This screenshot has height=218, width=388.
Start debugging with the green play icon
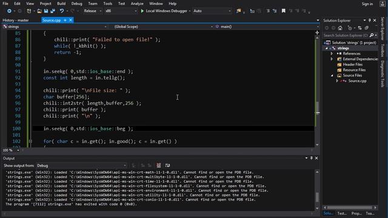point(142,11)
